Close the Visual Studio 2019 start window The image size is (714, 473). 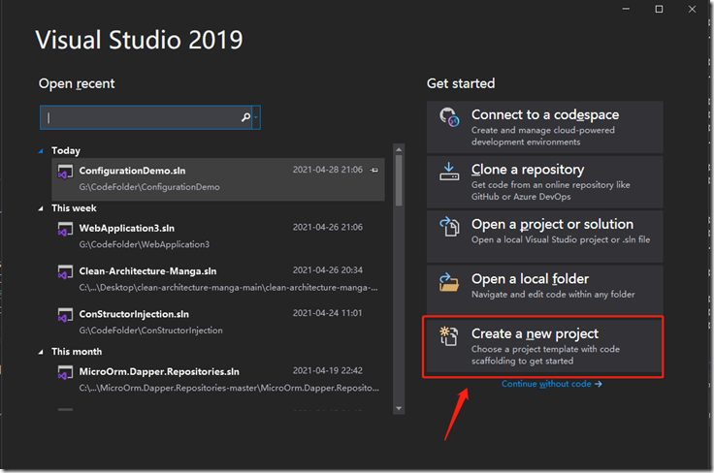692,9
